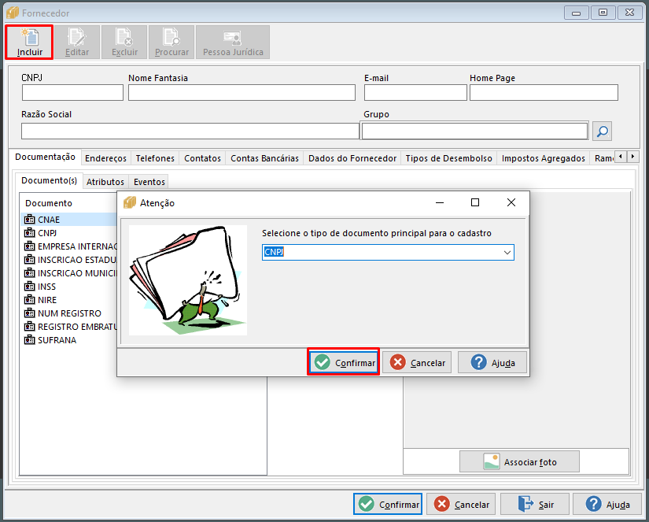Open the Tipos de Desembolso tab
The width and height of the screenshot is (649, 522).
pyautogui.click(x=448, y=158)
